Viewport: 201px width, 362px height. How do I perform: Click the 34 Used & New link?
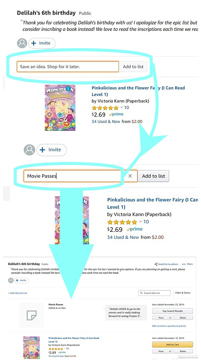(106, 121)
